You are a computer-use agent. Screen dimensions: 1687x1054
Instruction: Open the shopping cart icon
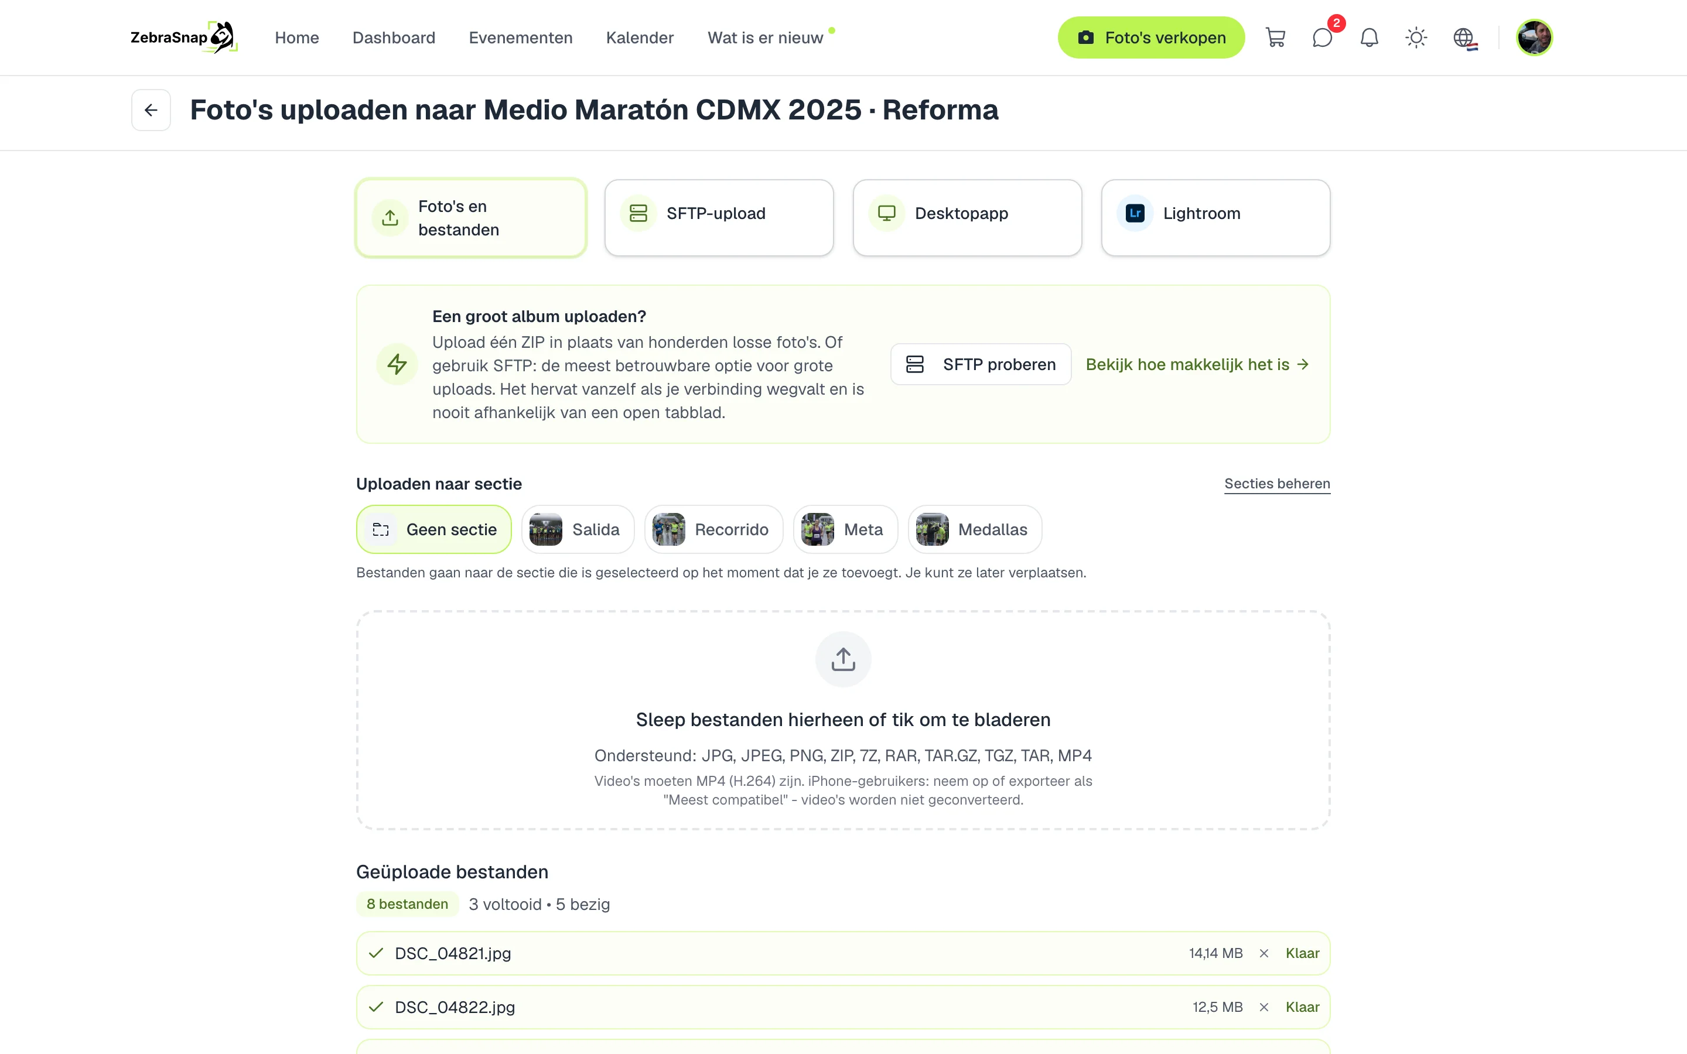tap(1275, 37)
